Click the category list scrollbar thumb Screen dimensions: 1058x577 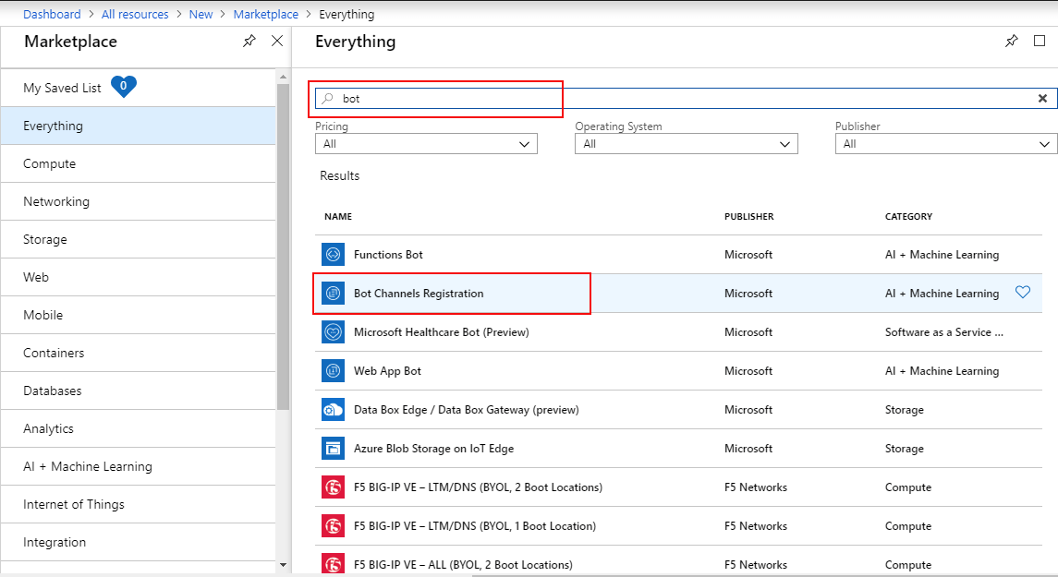[283, 246]
